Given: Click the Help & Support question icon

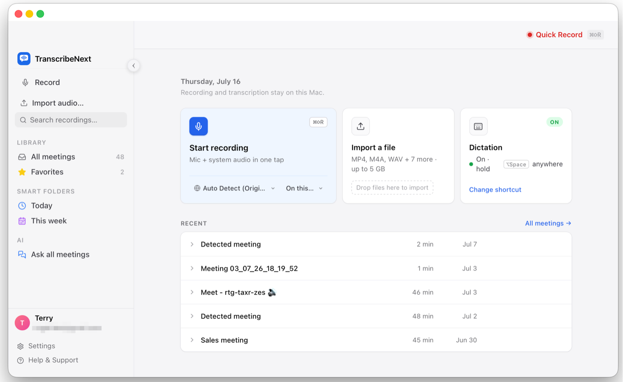Looking at the screenshot, I should pos(21,361).
